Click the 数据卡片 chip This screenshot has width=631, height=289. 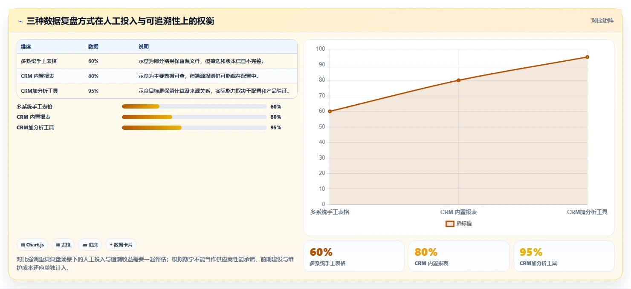[121, 245]
